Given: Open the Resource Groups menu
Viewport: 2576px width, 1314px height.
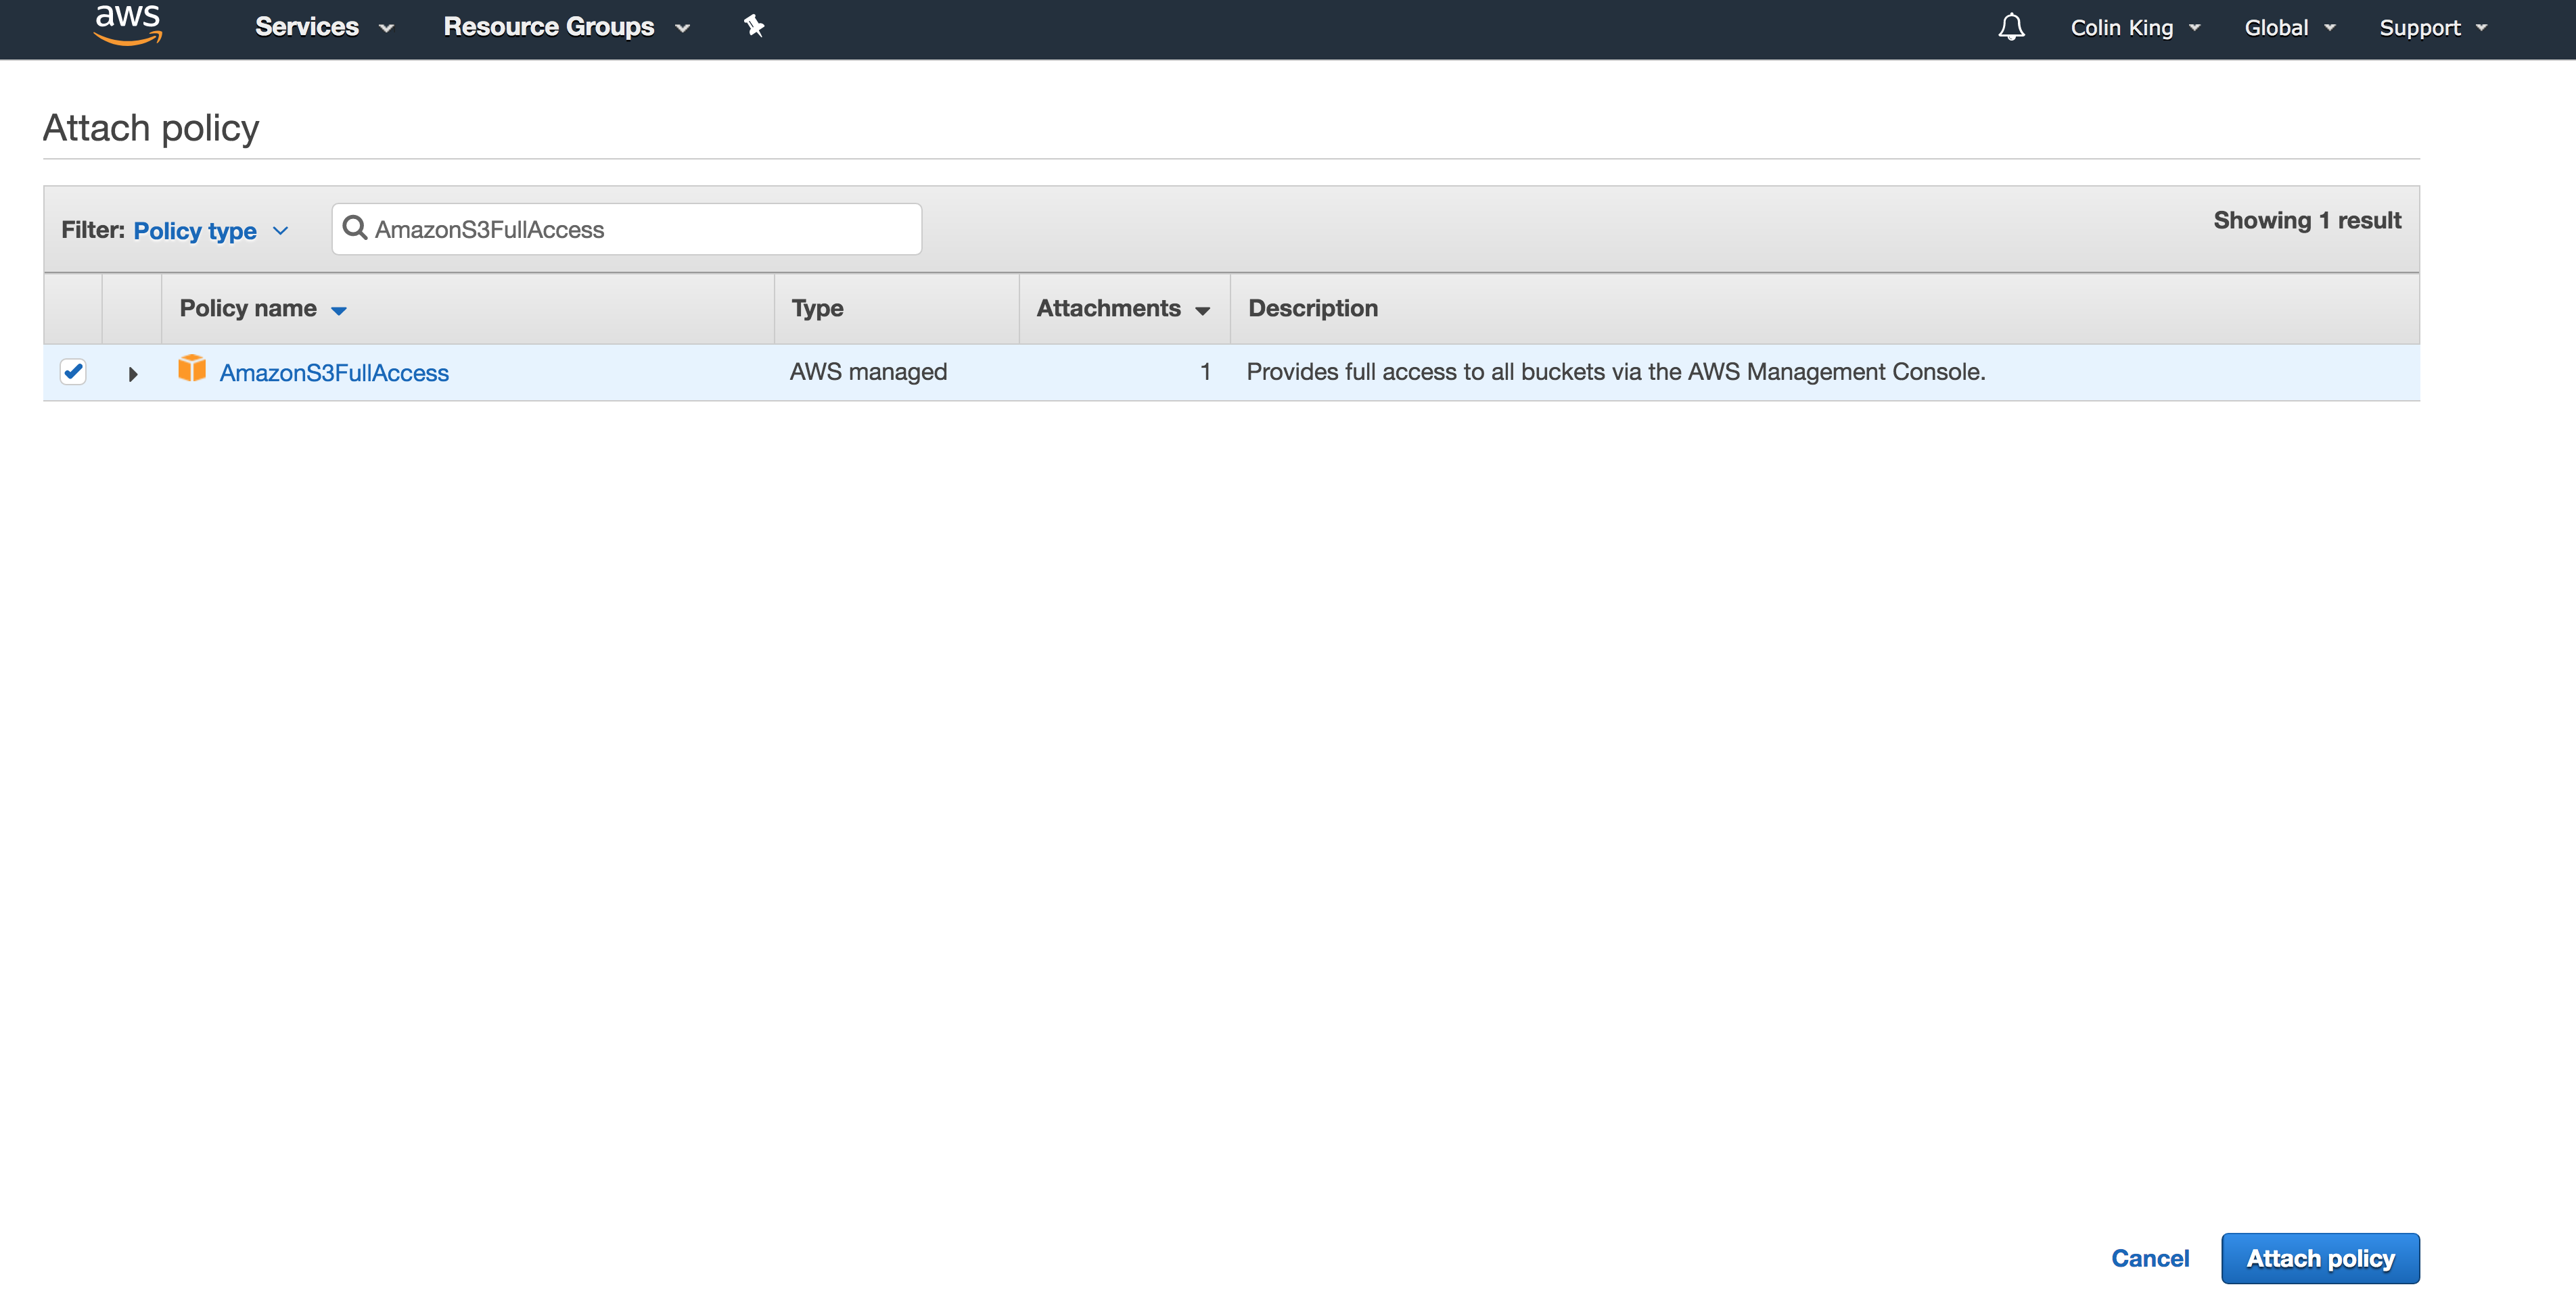Looking at the screenshot, I should (x=566, y=27).
